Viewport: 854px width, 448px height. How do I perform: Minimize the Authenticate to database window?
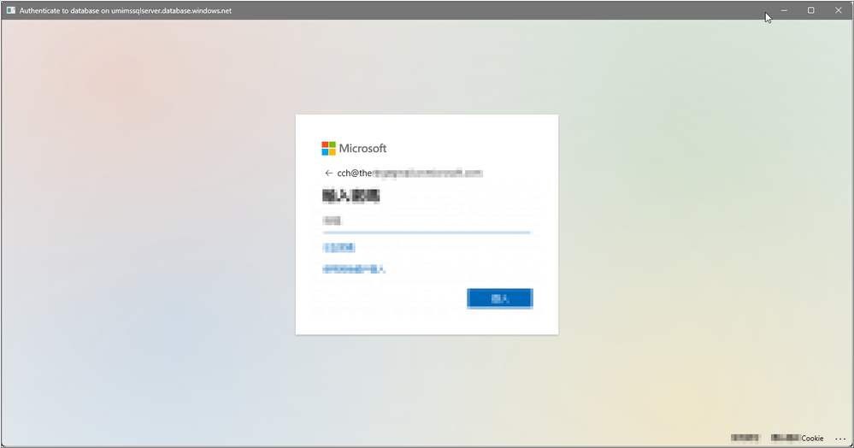point(784,10)
